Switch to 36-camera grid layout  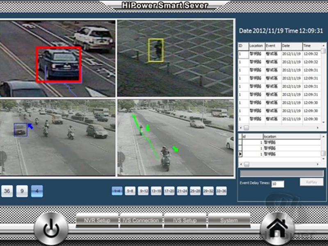pos(7,191)
